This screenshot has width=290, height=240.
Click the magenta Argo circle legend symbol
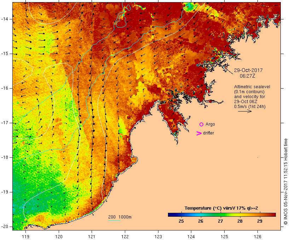(202, 125)
